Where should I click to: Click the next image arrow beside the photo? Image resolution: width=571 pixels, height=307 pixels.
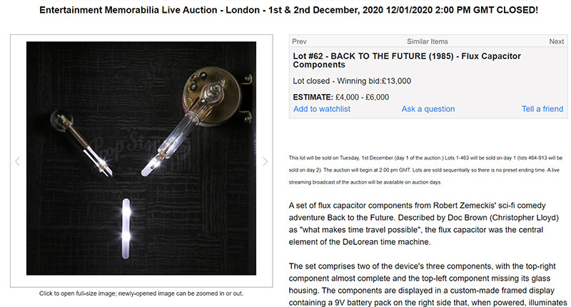click(x=266, y=162)
